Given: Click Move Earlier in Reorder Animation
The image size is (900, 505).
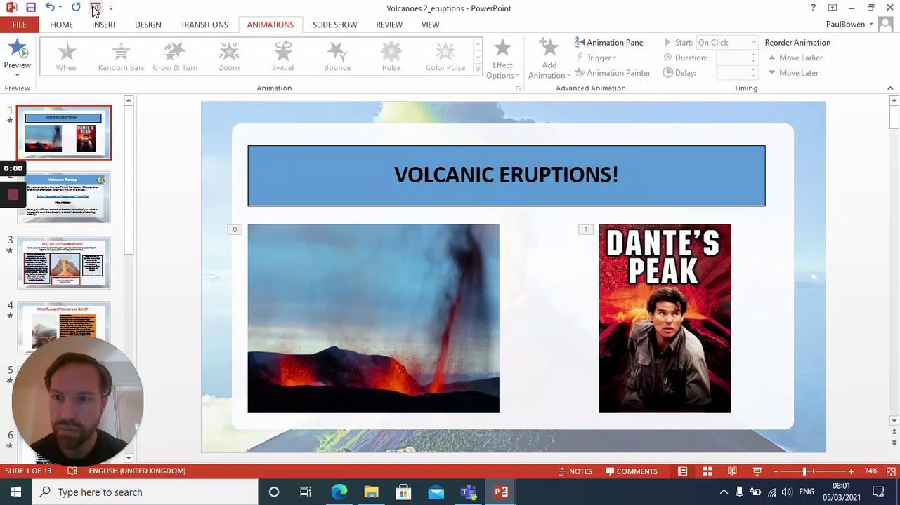Looking at the screenshot, I should [795, 58].
